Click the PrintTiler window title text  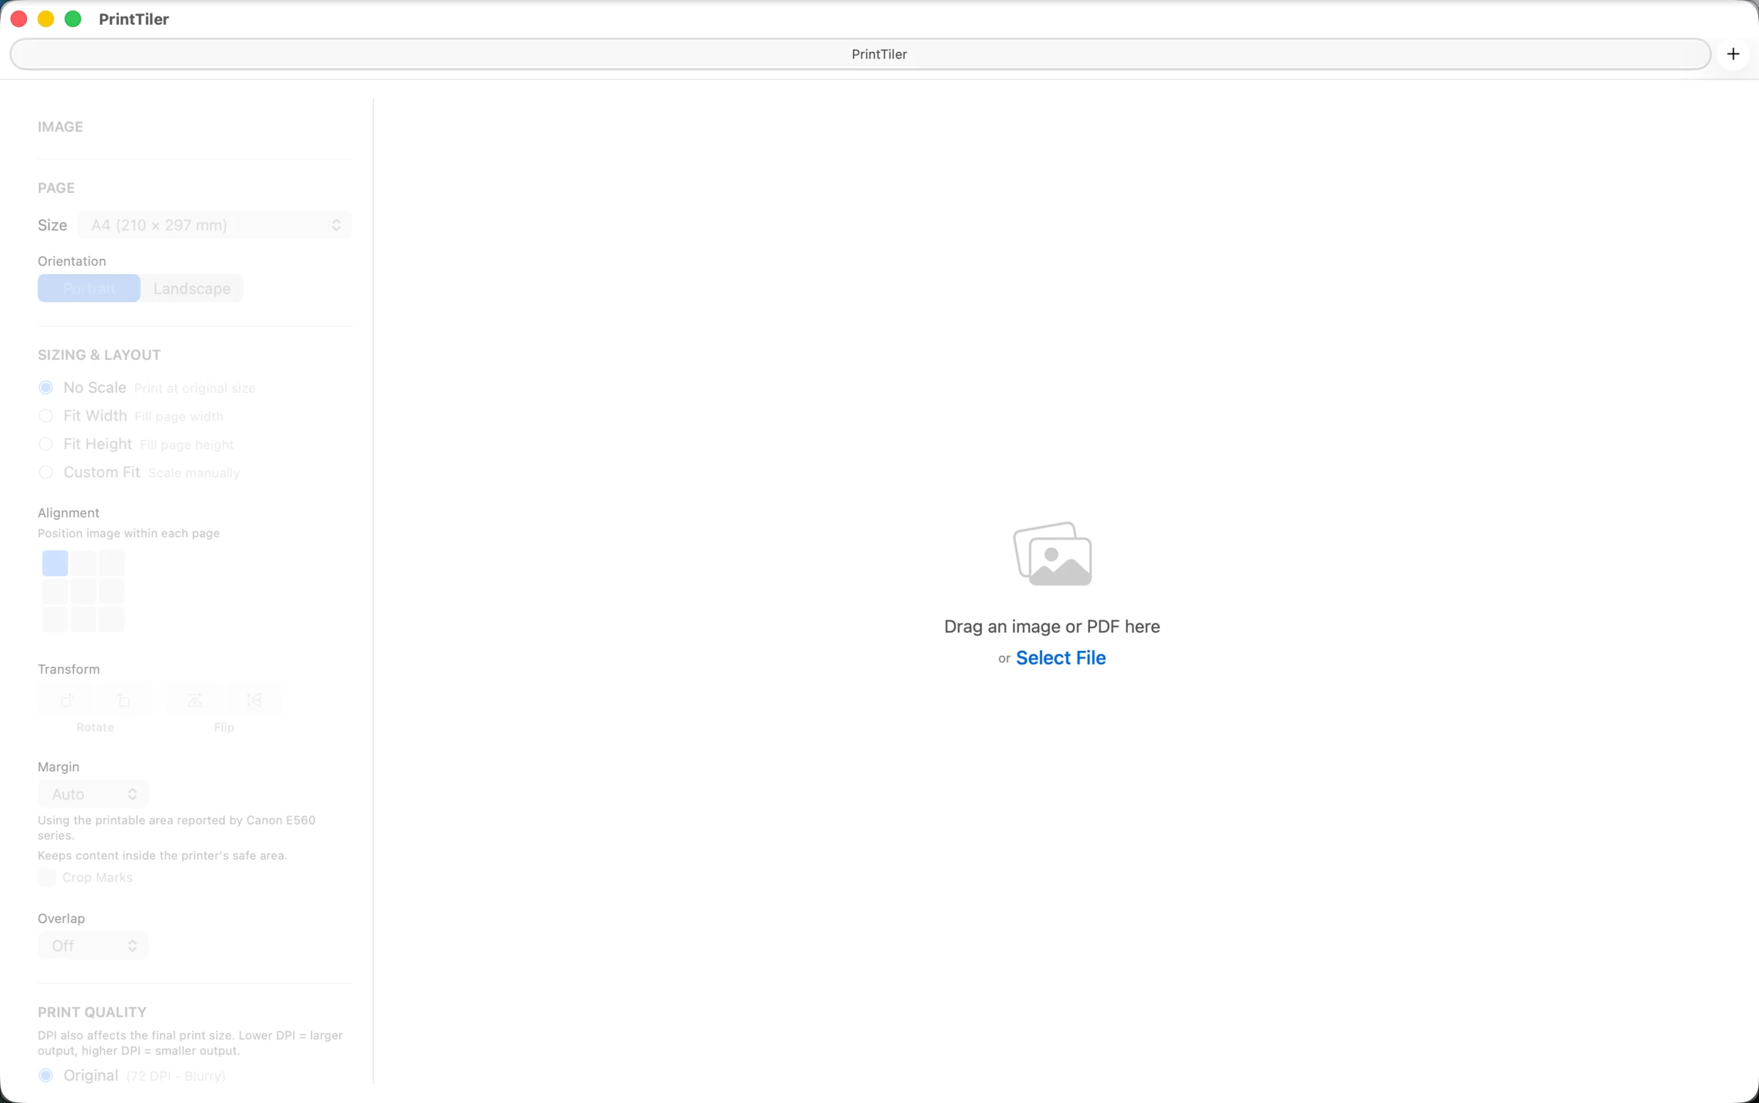coord(134,19)
